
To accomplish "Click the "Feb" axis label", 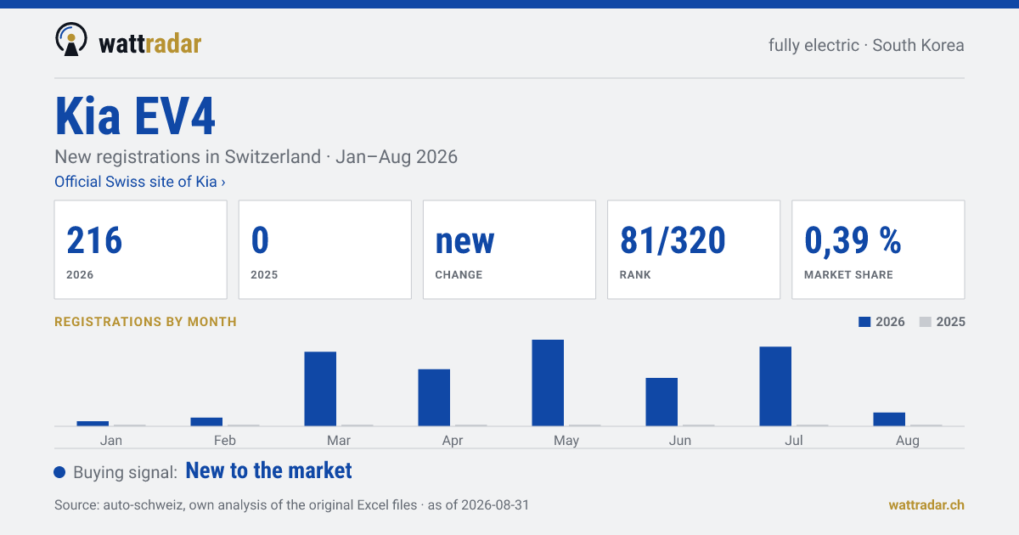I will point(225,441).
